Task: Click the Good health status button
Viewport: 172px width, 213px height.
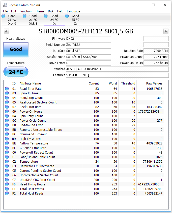Action: pos(16,50)
